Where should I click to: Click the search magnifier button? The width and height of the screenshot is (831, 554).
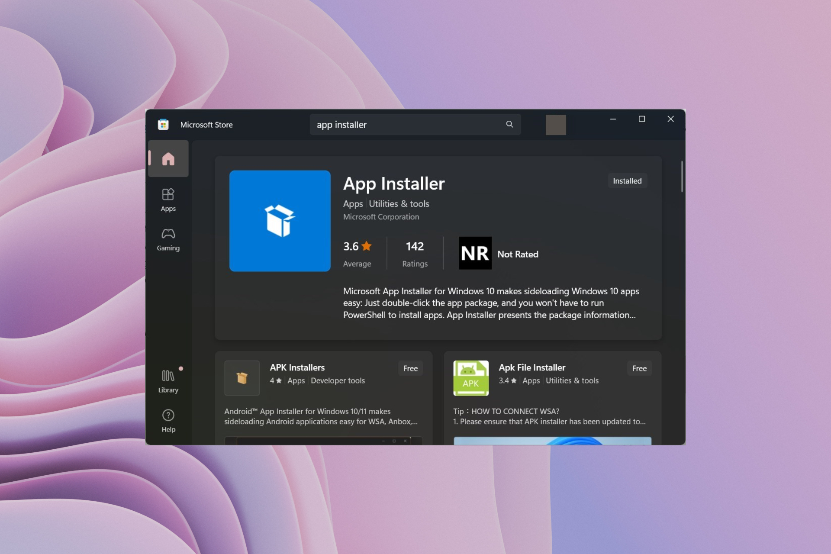coord(509,124)
